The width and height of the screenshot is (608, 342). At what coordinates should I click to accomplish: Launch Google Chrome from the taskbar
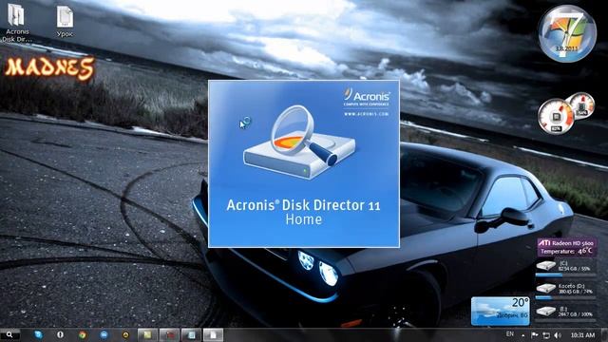[83, 334]
